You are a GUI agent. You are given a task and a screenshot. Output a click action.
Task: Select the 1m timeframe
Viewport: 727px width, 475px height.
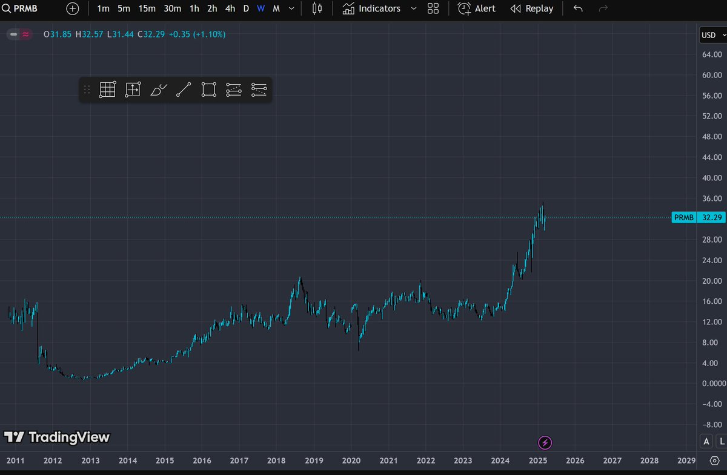click(x=103, y=8)
